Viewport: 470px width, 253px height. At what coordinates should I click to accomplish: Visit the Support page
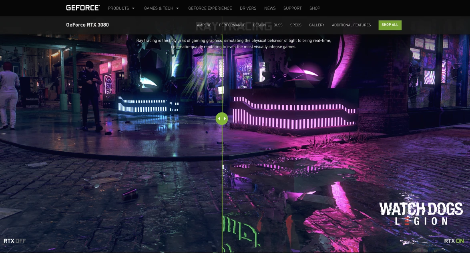(293, 8)
